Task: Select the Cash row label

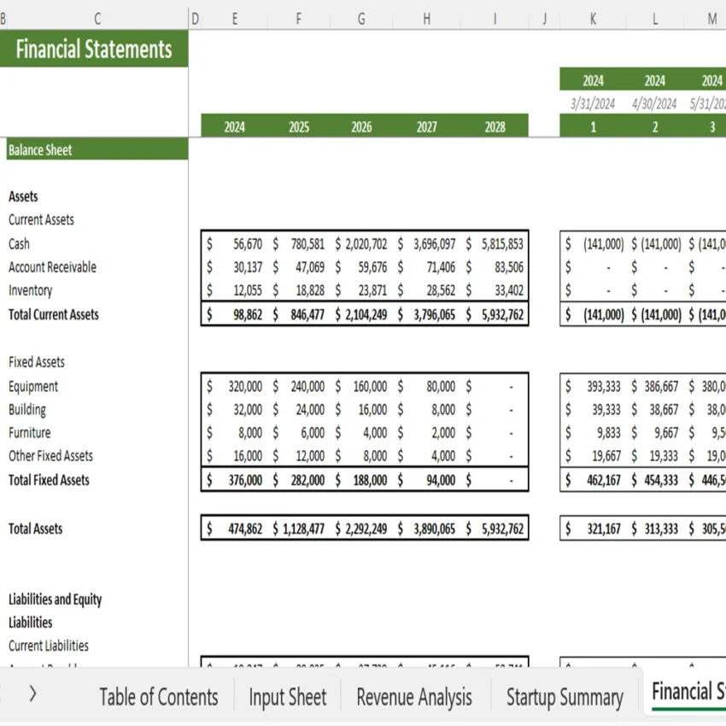Action: coord(18,243)
